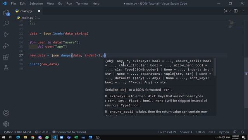Open the Source Control view

coord(6,35)
